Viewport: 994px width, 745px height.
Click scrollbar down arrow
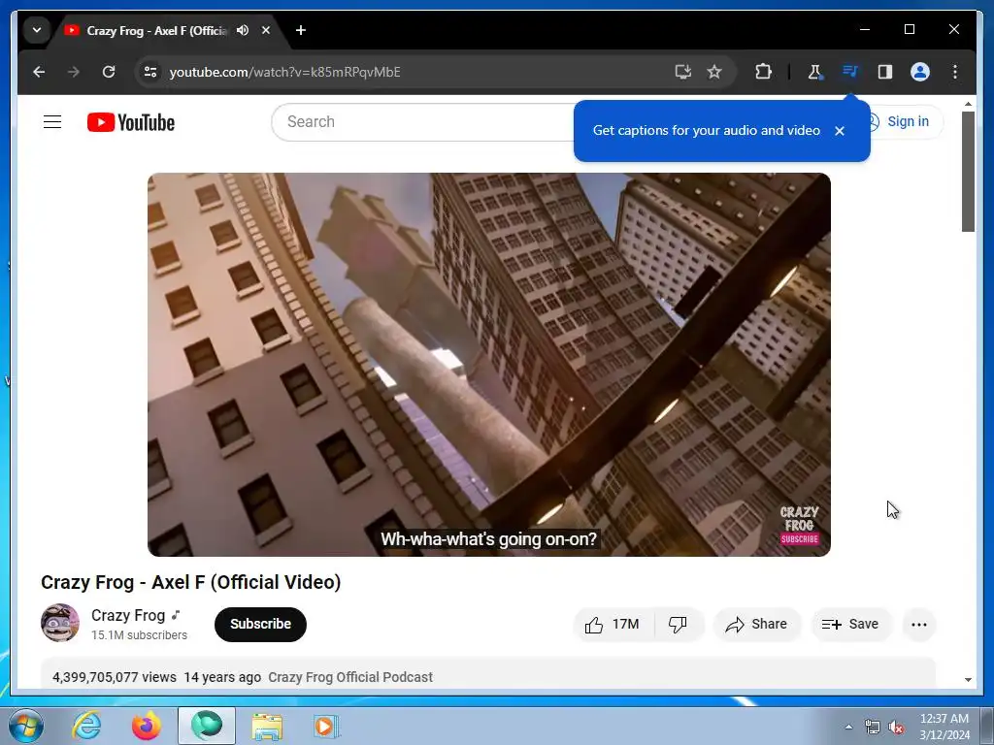[x=968, y=680]
